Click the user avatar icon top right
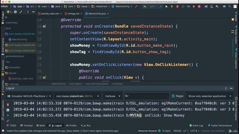Image resolution: width=239 pixels, height=134 pixels. pos(235,7)
